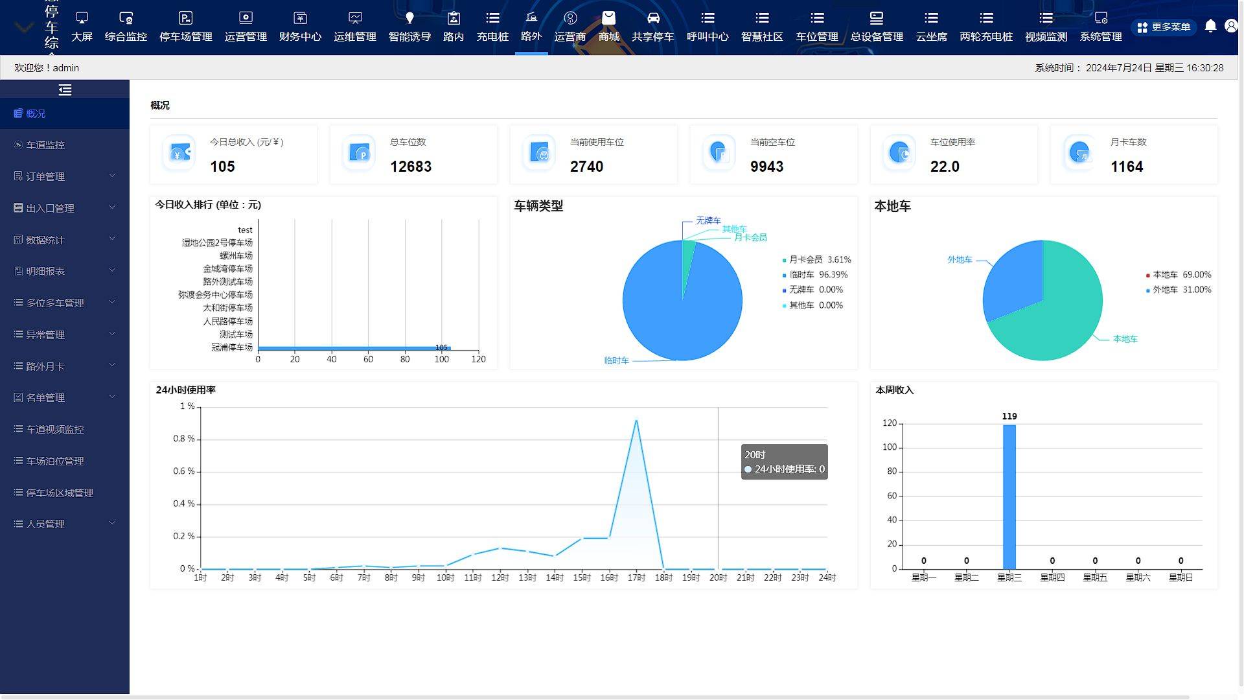Toggle 本地车 legend entry 69.00%
This screenshot has width=1244, height=700.
pos(1179,275)
